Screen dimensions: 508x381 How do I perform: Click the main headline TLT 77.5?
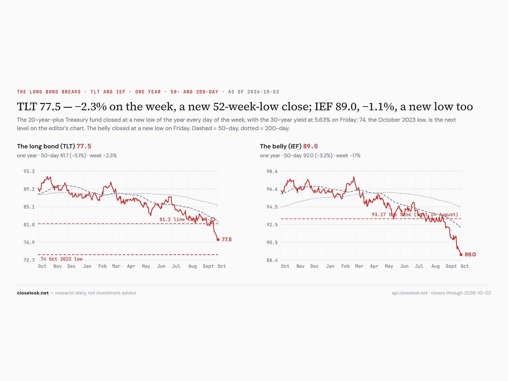(245, 106)
